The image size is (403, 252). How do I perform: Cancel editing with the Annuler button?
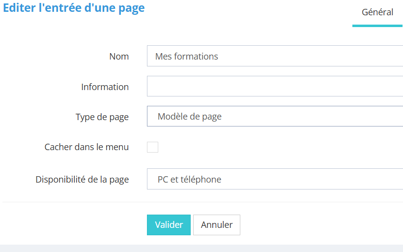[x=217, y=225]
